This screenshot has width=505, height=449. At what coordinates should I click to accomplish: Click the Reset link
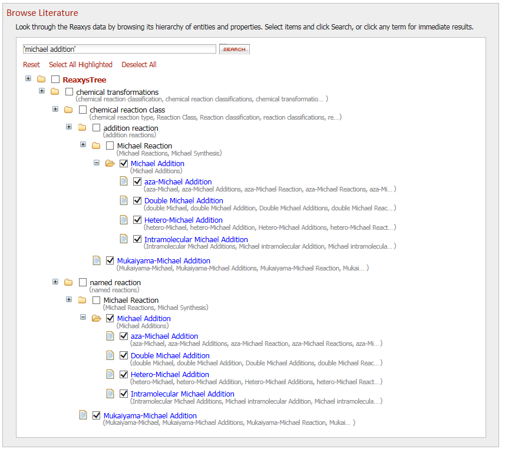(31, 64)
